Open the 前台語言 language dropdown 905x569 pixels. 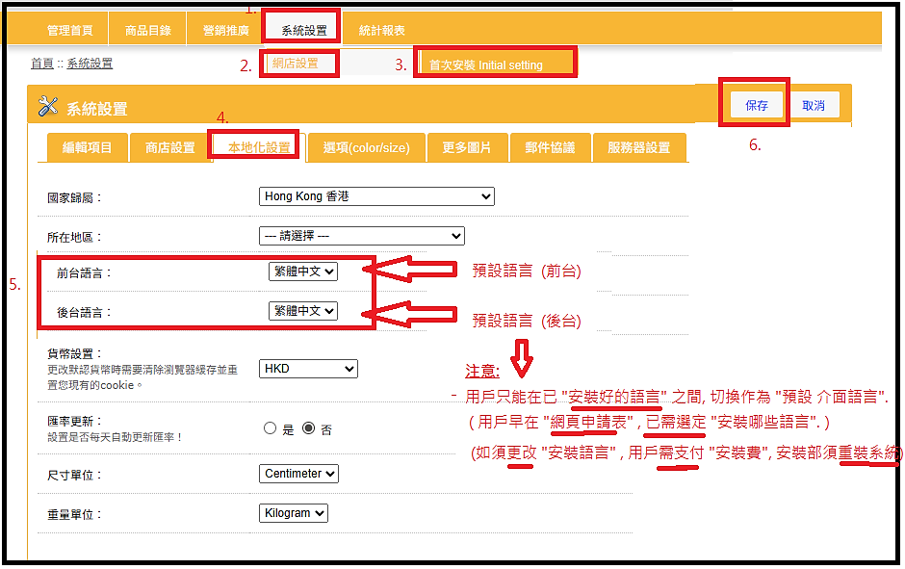pos(303,272)
